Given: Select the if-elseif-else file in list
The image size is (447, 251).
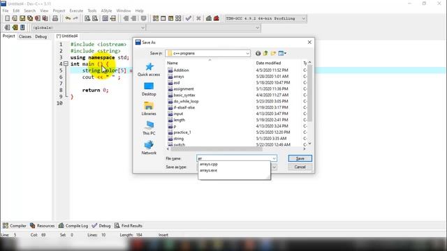Looking at the screenshot, I should pos(182,107).
